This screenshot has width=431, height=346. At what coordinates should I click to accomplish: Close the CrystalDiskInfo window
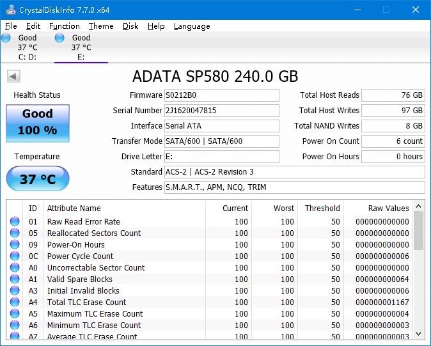pyautogui.click(x=416, y=10)
